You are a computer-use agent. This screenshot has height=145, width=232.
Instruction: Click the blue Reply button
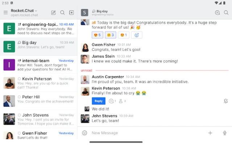click(x=99, y=101)
